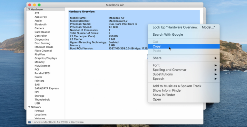The height and width of the screenshot is (127, 247).
Task: Open Fibre Channel sidebar entry
Action: tap(43, 51)
